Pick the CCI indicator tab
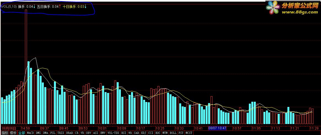The width and height of the screenshot is (321, 135). (x=151, y=133)
